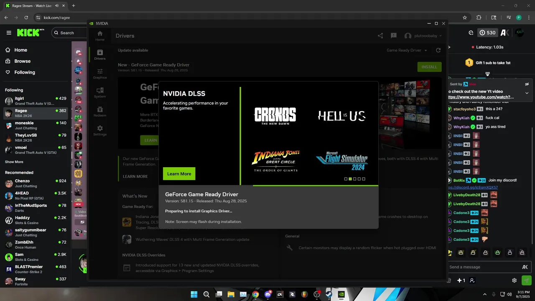Expand the pinned message chevron
The image size is (535, 301).
click(x=527, y=93)
